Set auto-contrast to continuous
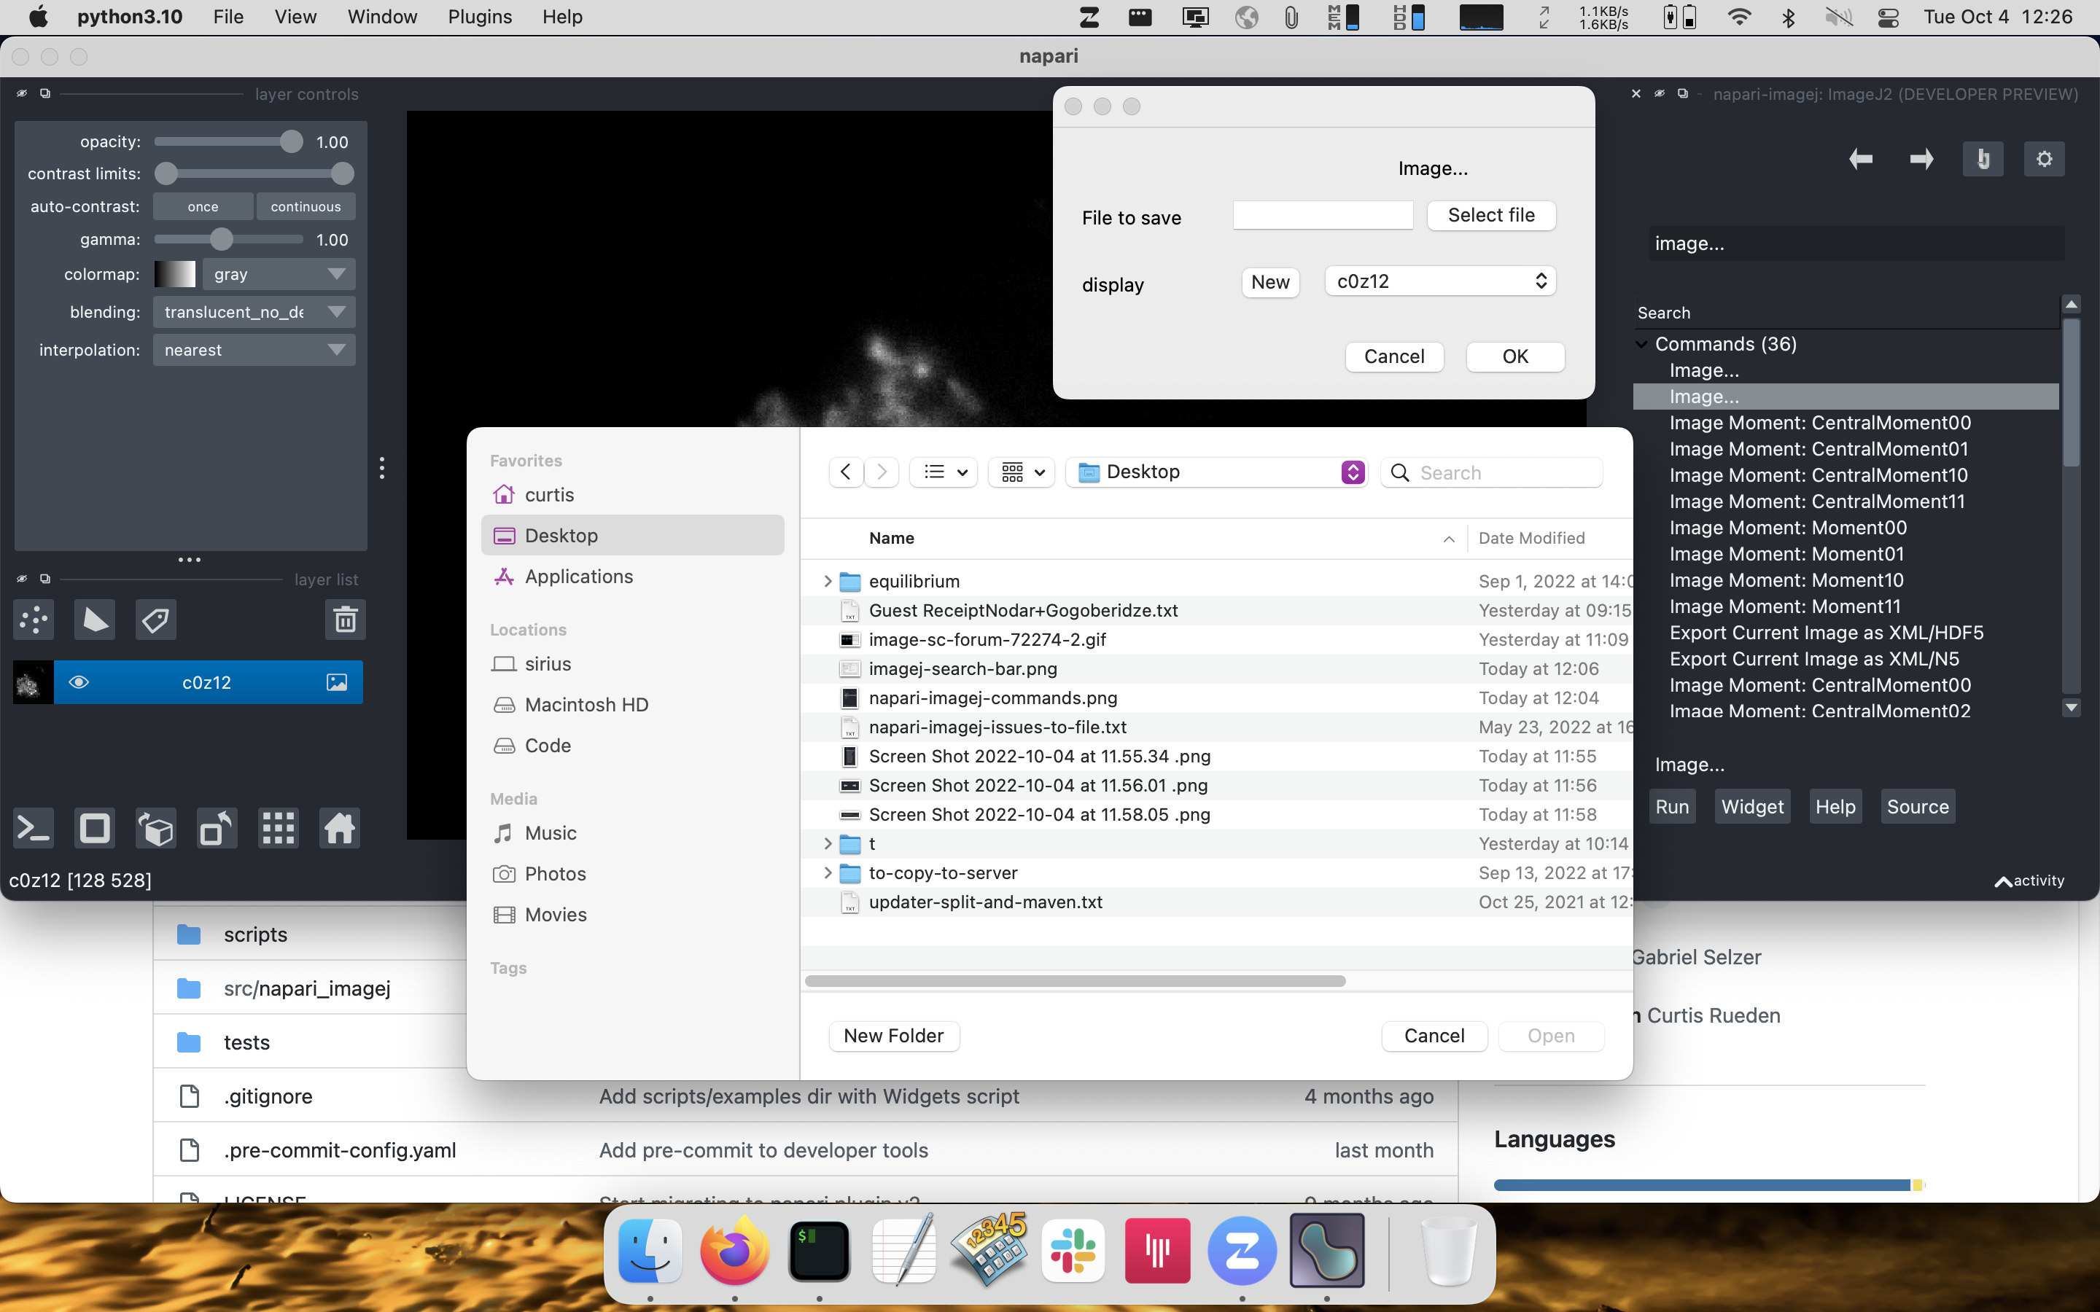 306,206
